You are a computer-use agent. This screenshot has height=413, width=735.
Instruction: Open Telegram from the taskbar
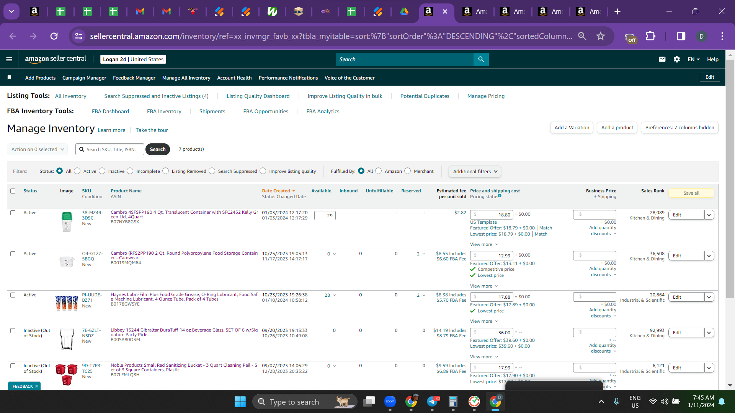[433, 402]
